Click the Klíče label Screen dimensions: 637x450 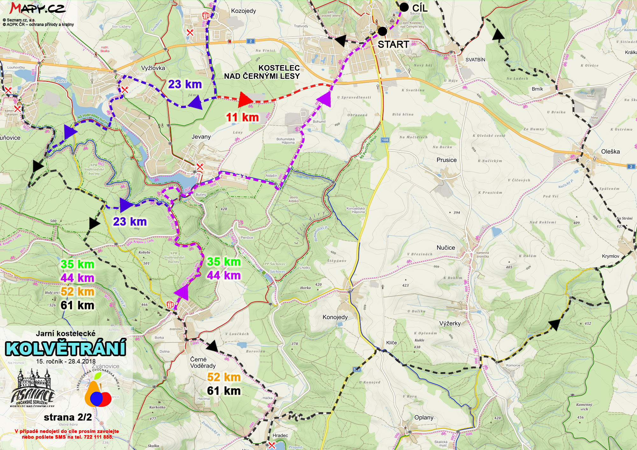click(392, 343)
